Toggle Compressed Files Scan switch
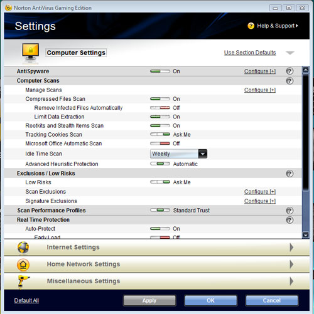The image size is (314, 314). (x=160, y=99)
